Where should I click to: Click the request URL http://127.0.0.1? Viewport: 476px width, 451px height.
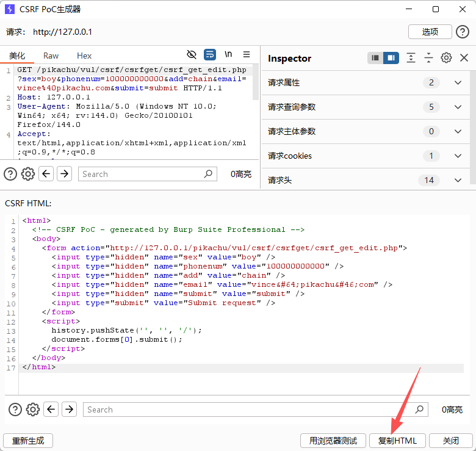[62, 32]
